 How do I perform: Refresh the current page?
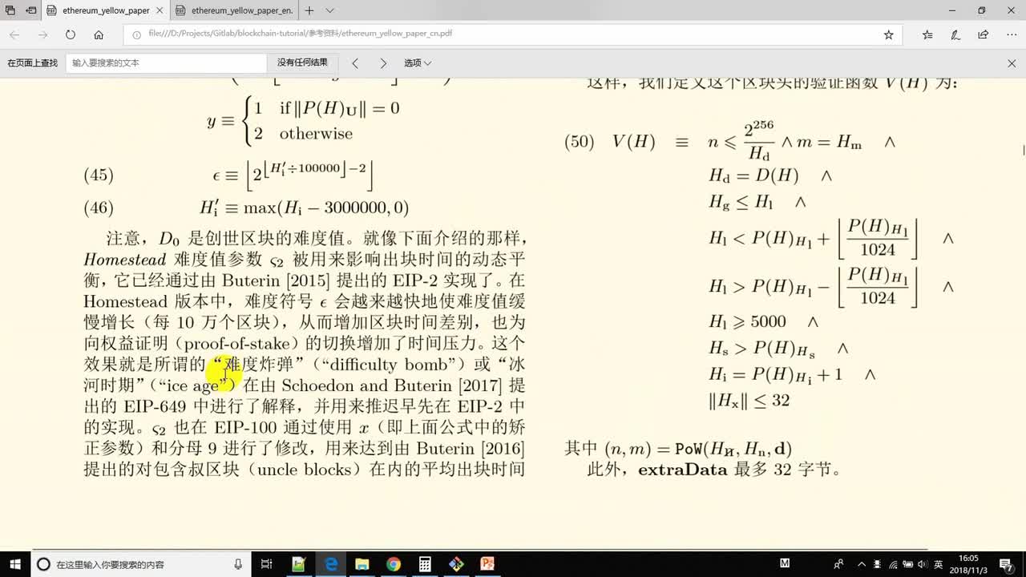click(x=71, y=35)
